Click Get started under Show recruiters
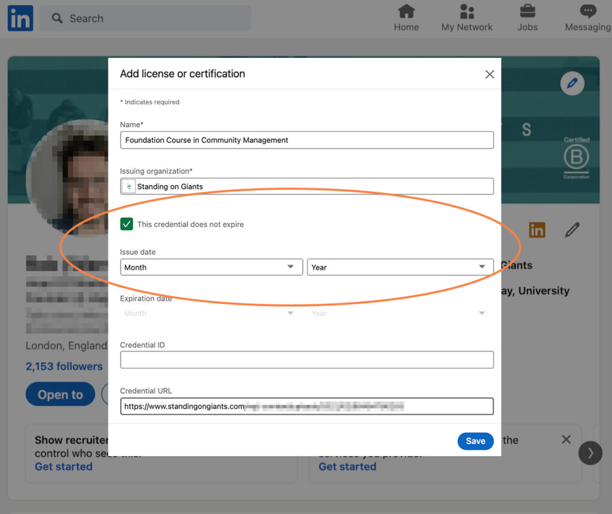Viewport: 612px width, 514px height. click(x=63, y=466)
